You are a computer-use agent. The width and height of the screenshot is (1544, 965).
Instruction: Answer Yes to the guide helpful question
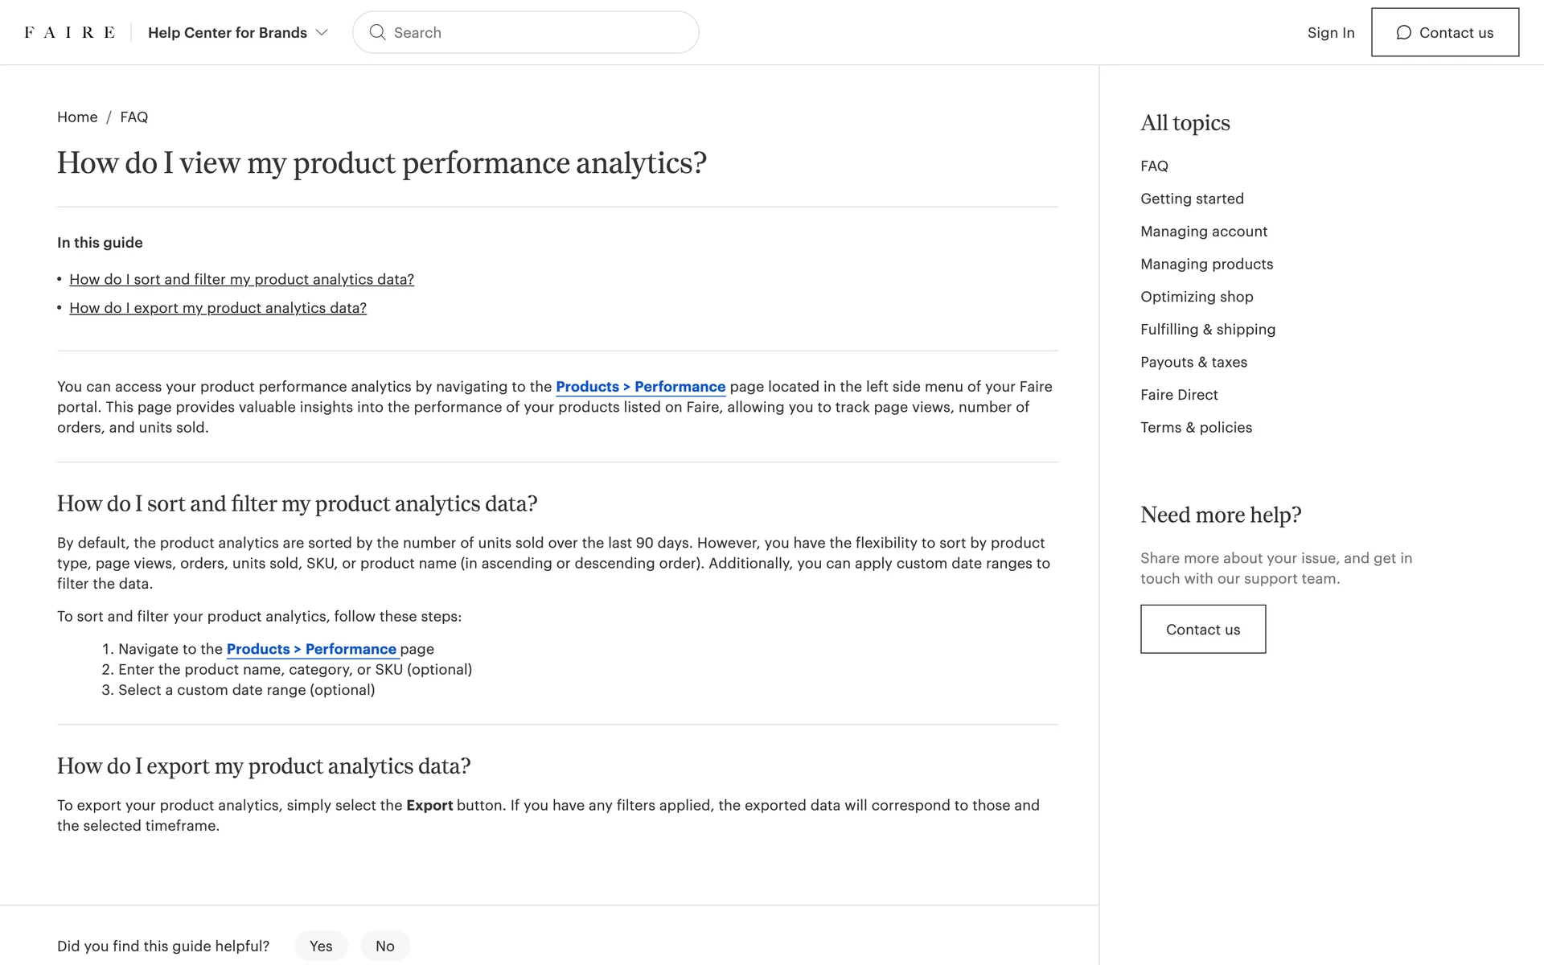[x=321, y=946]
